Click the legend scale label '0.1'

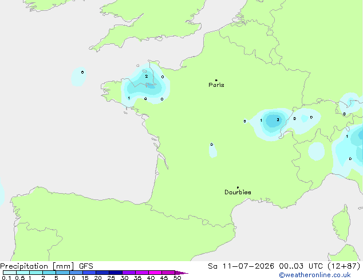[x=6, y=278]
